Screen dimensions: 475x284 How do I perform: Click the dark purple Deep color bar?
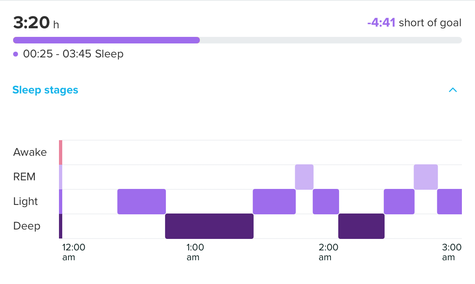tap(61, 226)
